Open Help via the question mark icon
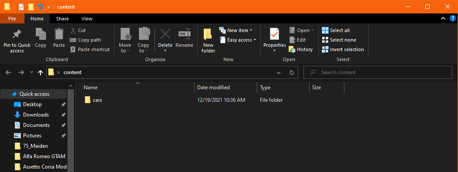458x172 pixels. 452,18
